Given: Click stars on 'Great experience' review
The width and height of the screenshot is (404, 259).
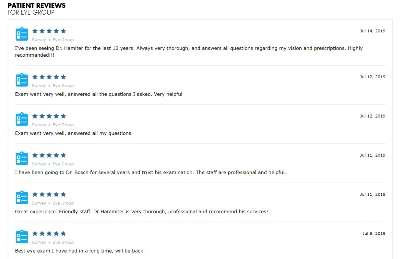Looking at the screenshot, I should coord(49,194).
